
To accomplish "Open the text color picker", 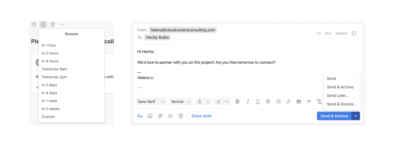I will [x=203, y=101].
